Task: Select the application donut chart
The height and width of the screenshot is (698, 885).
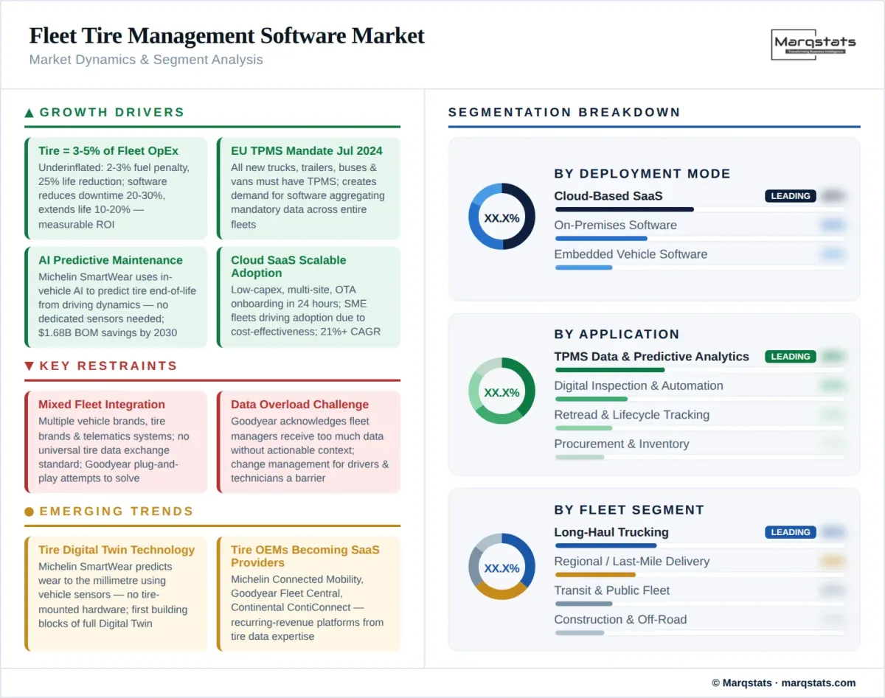Action: 502,391
